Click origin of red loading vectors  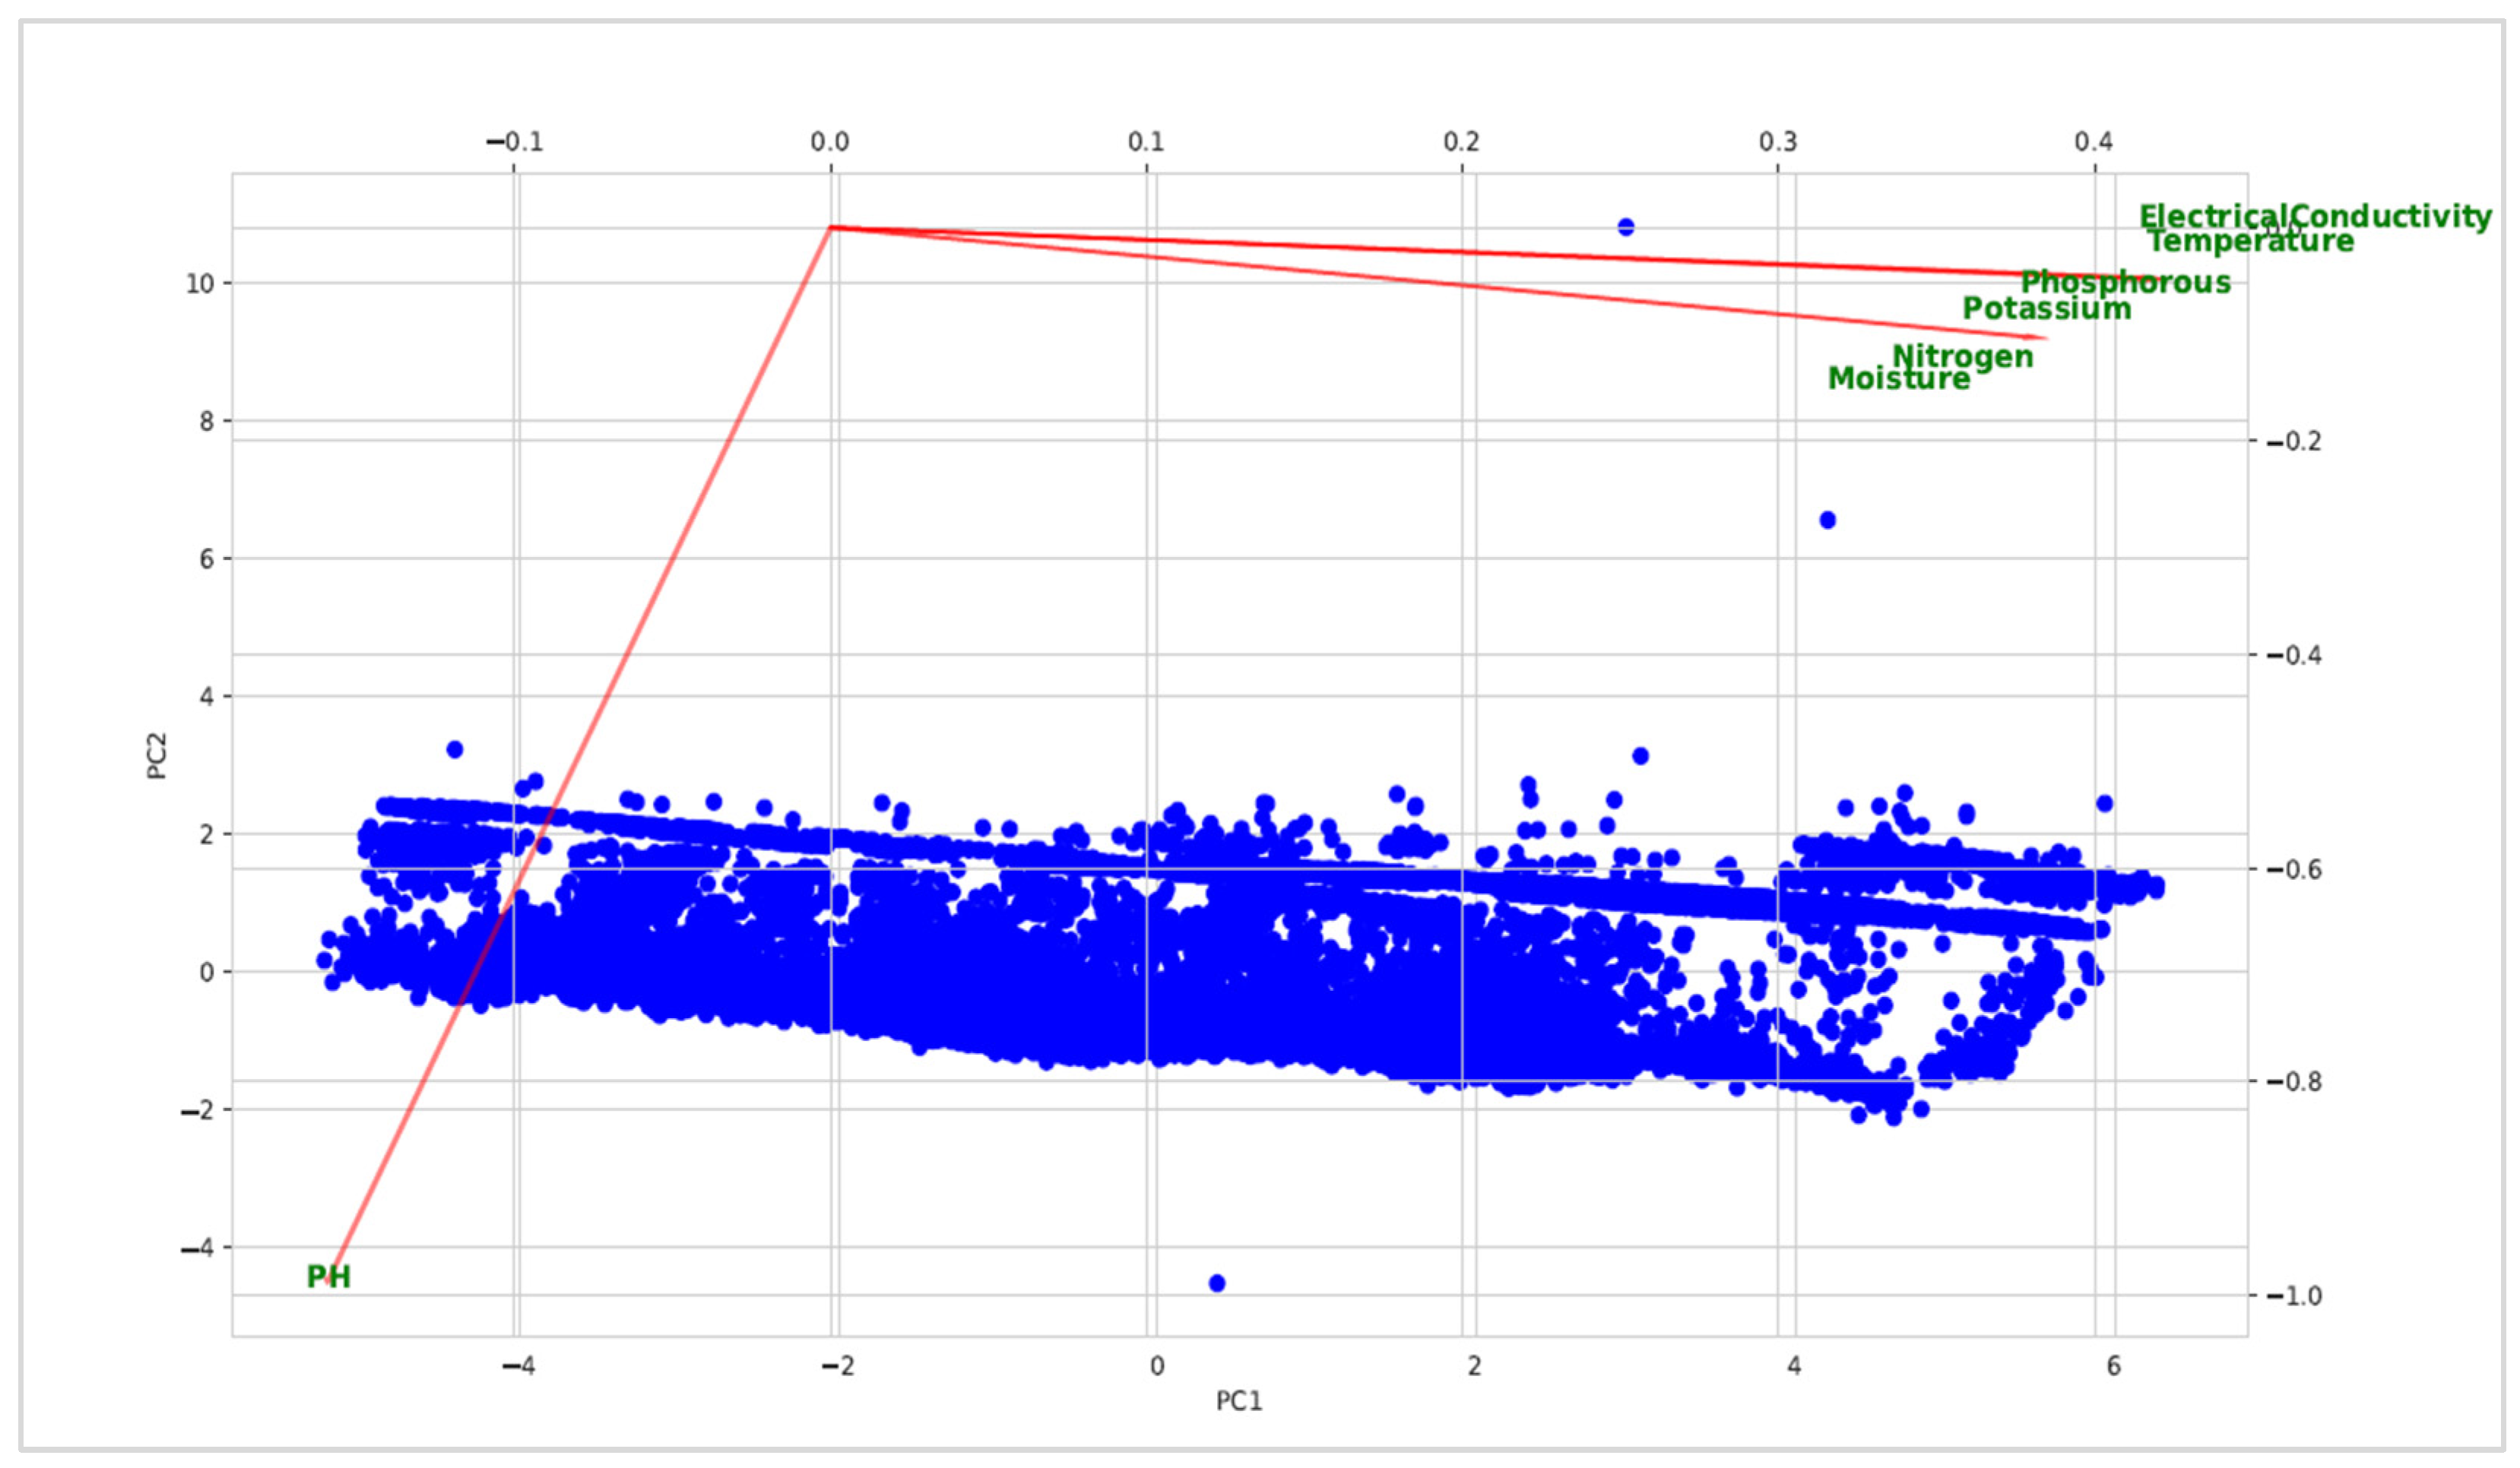coord(831,228)
